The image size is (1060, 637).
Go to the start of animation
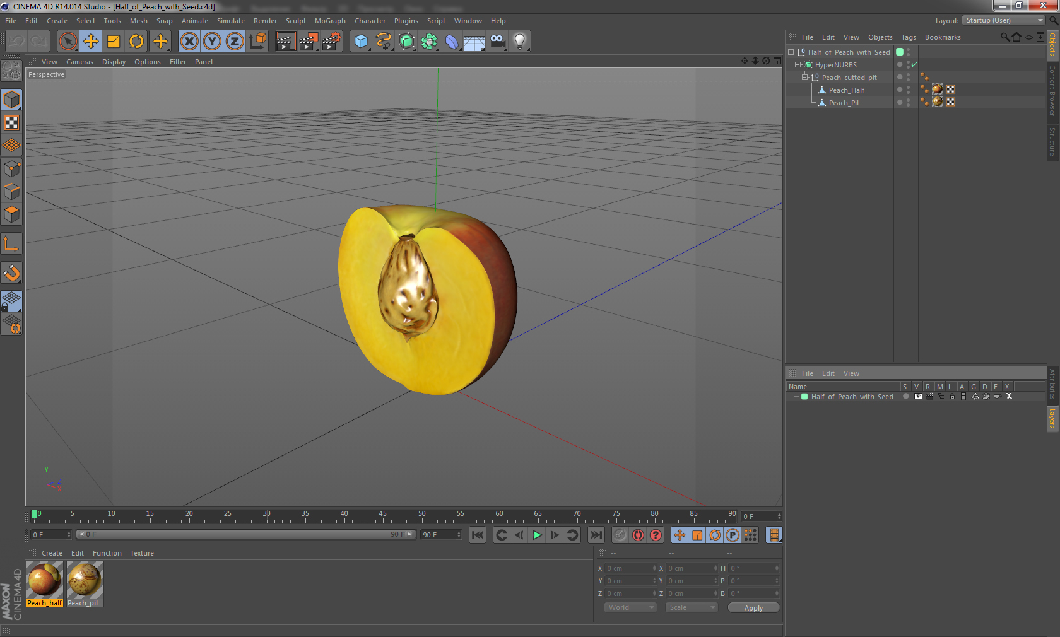pos(478,535)
